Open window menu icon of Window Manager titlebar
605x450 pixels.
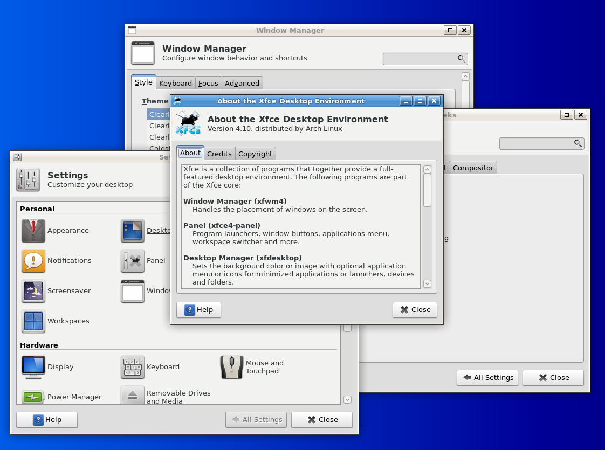coord(132,30)
